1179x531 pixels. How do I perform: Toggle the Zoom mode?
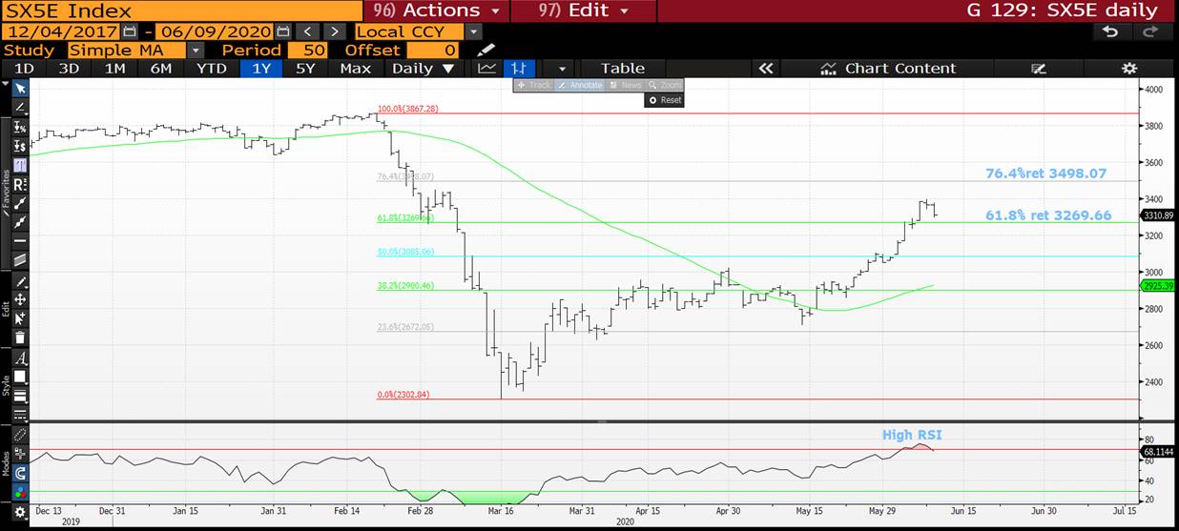(x=664, y=85)
